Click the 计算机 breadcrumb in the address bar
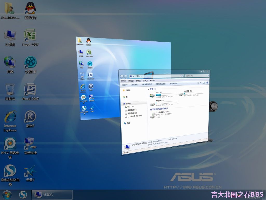The width and height of the screenshot is (266, 200). 137,76
